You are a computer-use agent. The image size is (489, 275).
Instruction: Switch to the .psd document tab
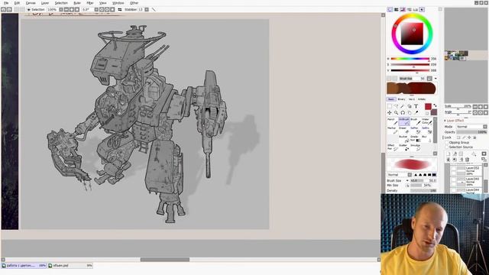[x=70, y=266]
